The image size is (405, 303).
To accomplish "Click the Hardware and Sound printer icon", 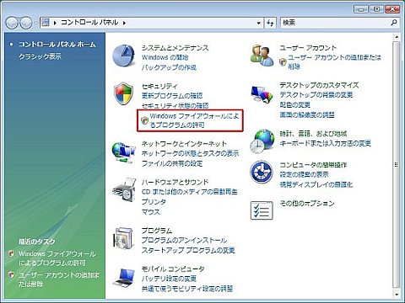I will 124,190.
